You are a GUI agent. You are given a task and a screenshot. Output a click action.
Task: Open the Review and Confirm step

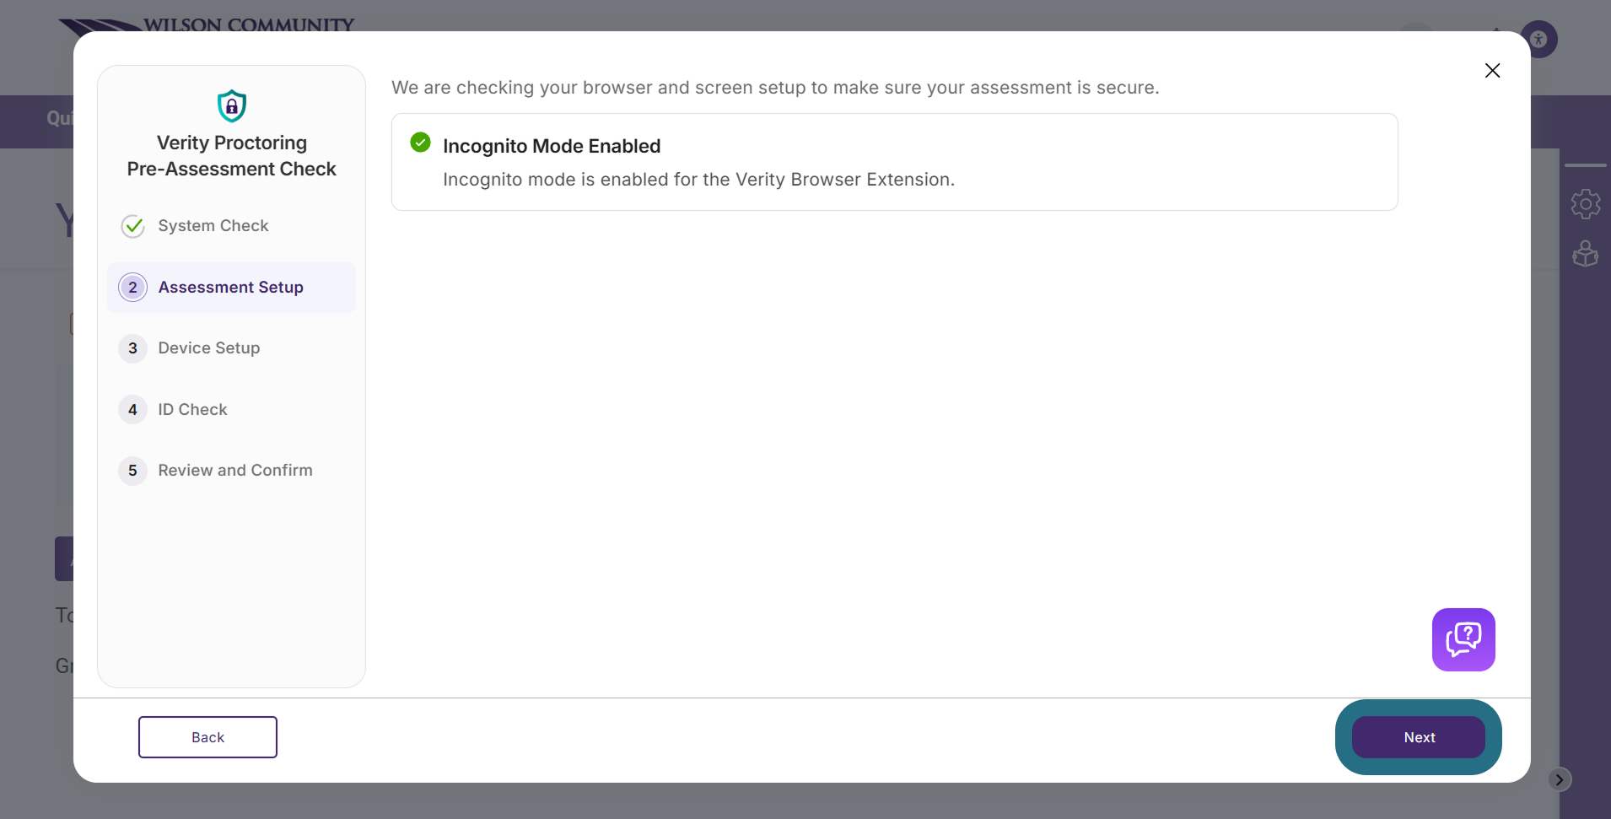click(x=231, y=471)
